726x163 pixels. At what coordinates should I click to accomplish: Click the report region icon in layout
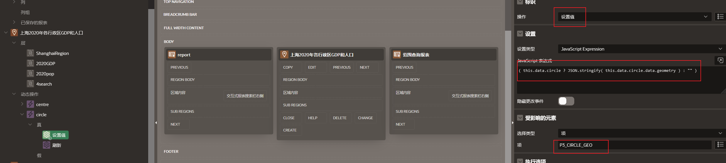pyautogui.click(x=172, y=55)
